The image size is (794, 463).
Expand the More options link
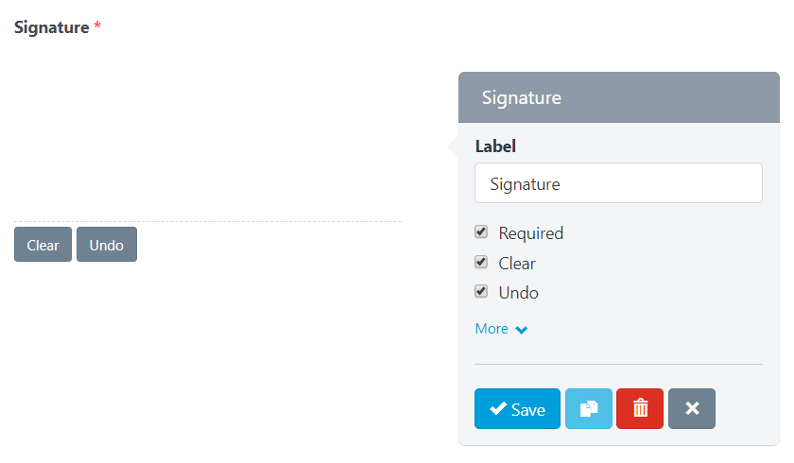492,329
